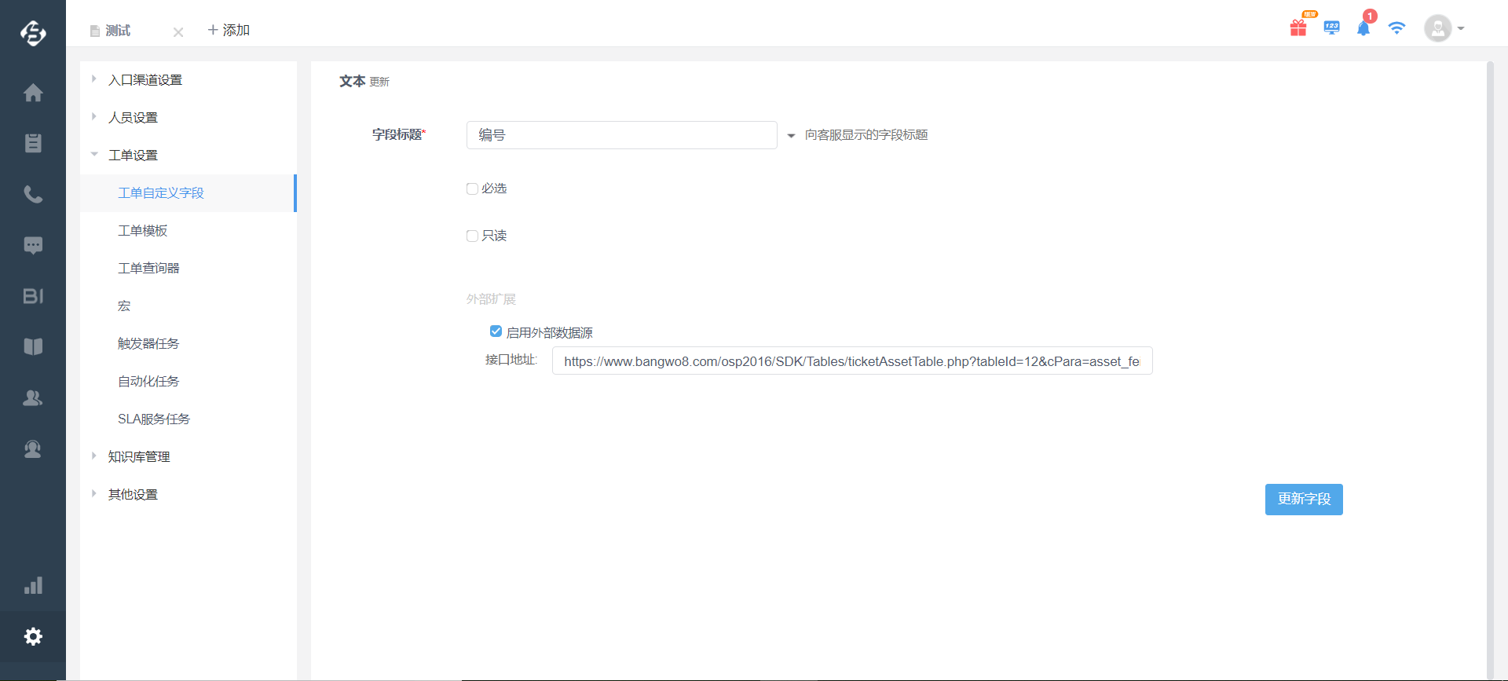Open the knowledge base book icon
This screenshot has height=681, width=1508.
click(33, 346)
